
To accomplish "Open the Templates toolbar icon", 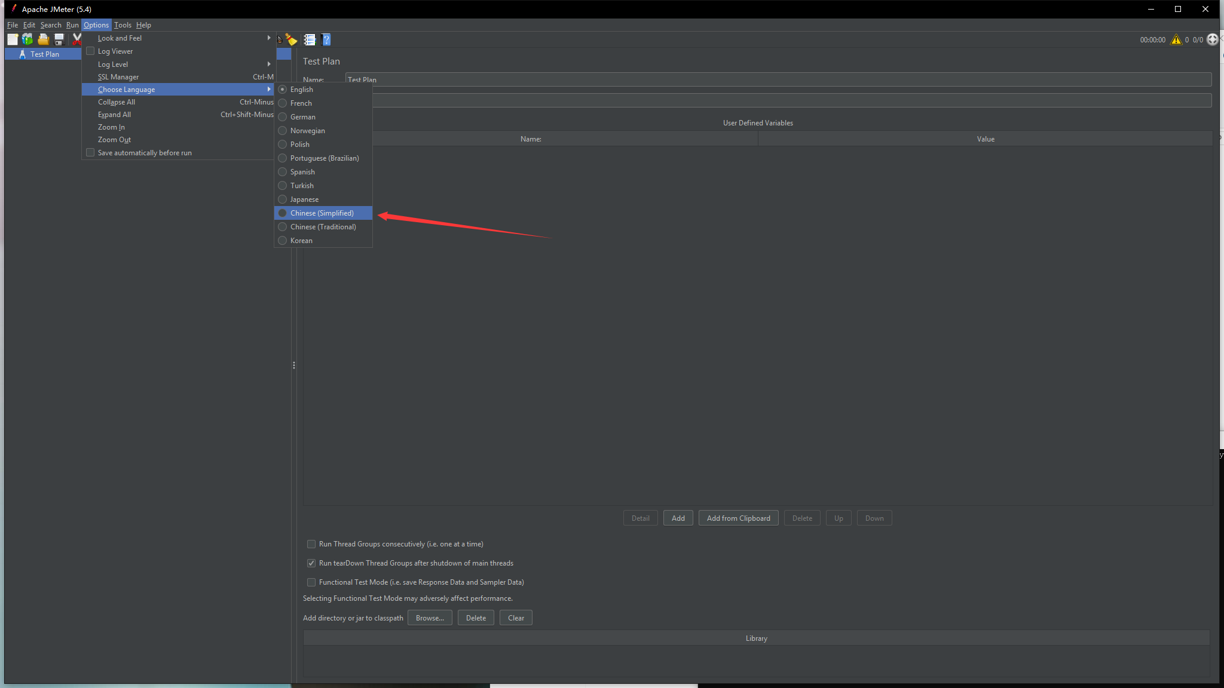I will click(27, 39).
